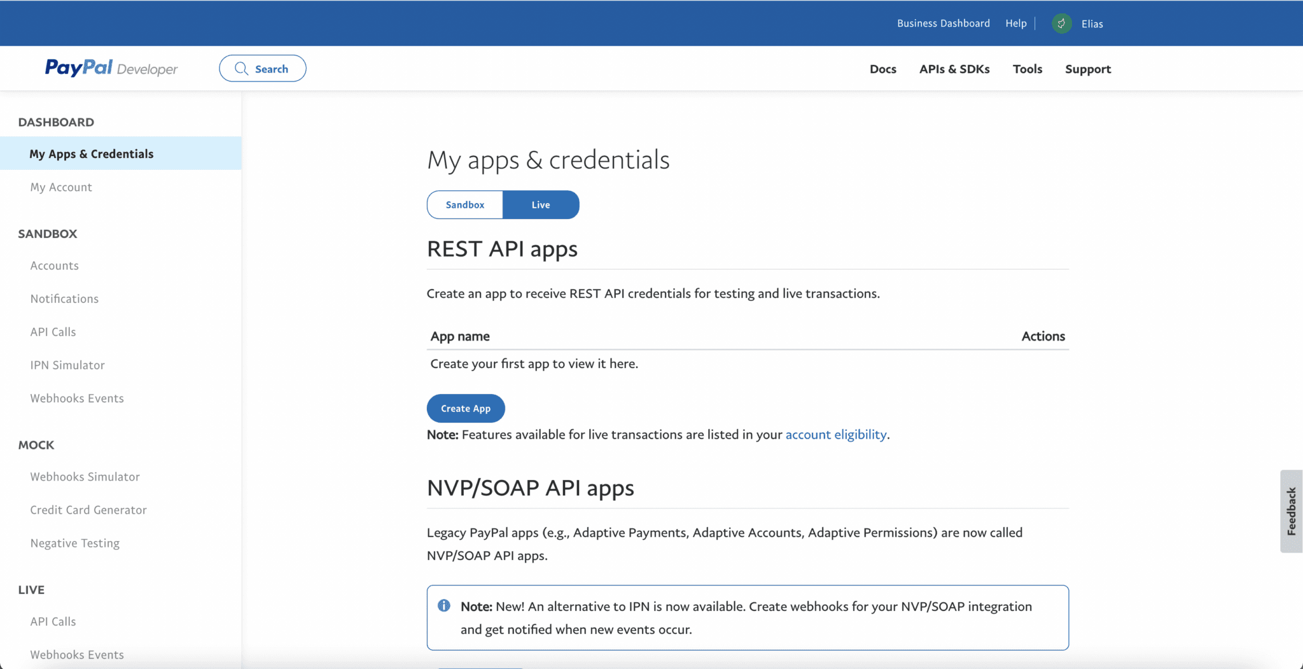Click the Actions column header
Screen dimensions: 1303x669
pyautogui.click(x=1043, y=336)
